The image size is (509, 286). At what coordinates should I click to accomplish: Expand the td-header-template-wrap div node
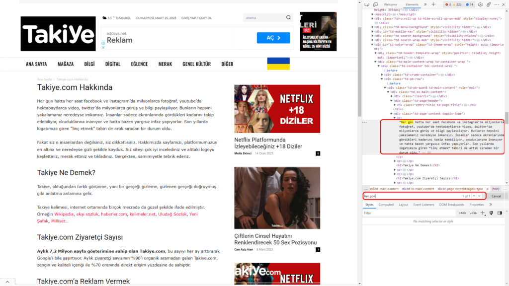(376, 53)
